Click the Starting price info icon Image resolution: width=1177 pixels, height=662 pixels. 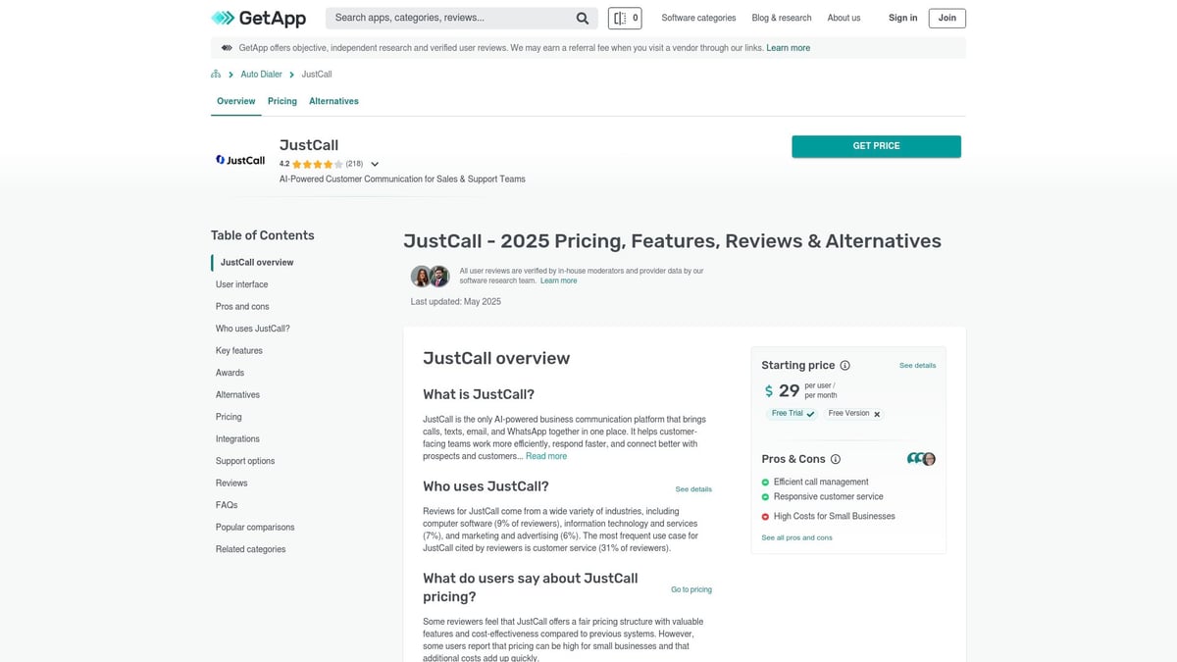[x=845, y=366]
